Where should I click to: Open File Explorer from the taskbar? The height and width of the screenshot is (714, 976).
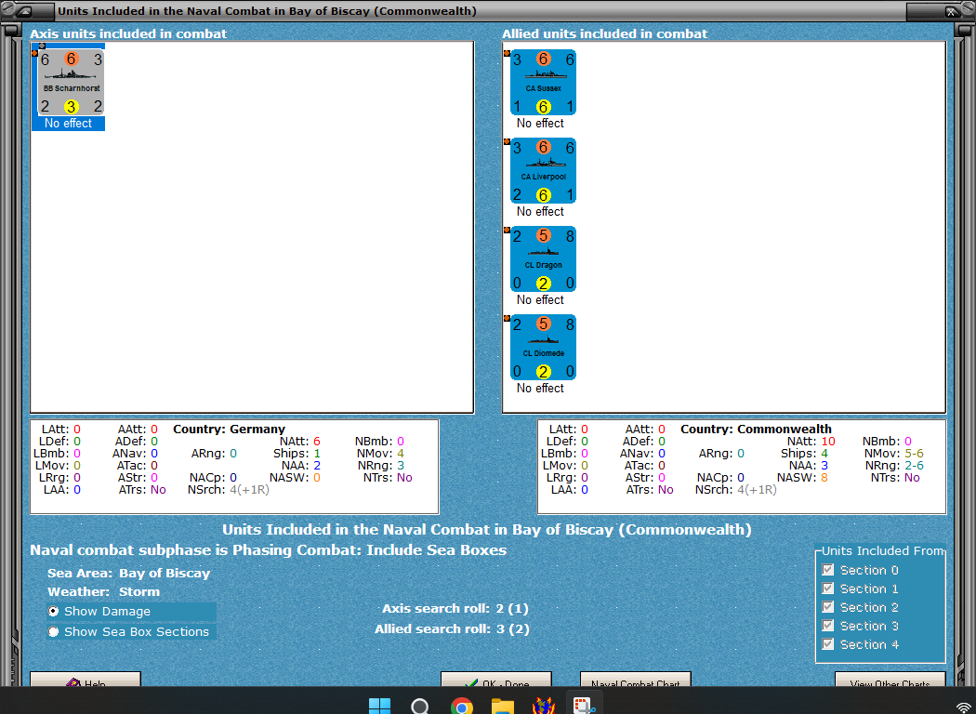(502, 706)
